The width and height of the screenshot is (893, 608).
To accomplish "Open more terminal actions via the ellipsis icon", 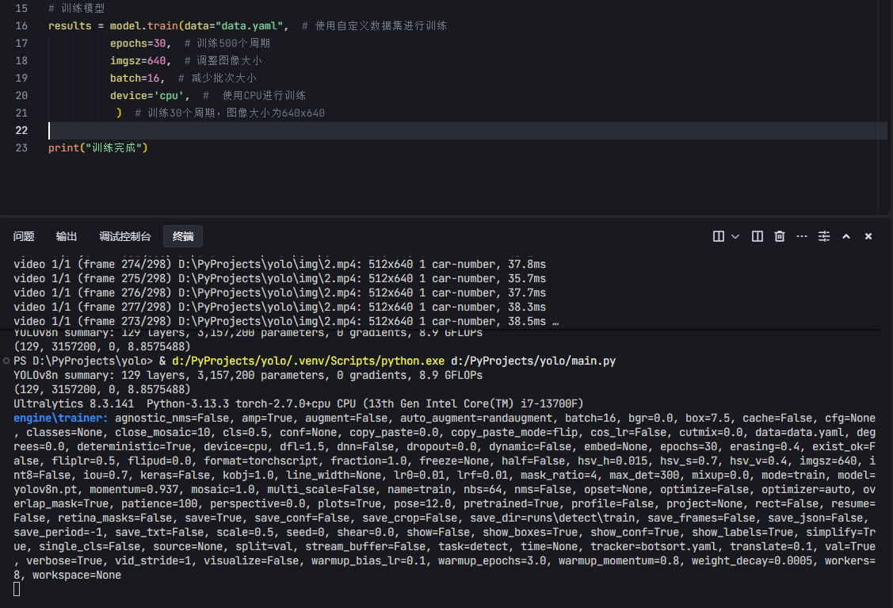I will pyautogui.click(x=802, y=235).
